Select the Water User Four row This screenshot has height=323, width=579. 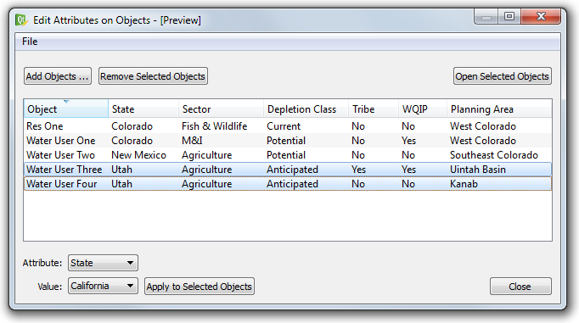pos(288,184)
